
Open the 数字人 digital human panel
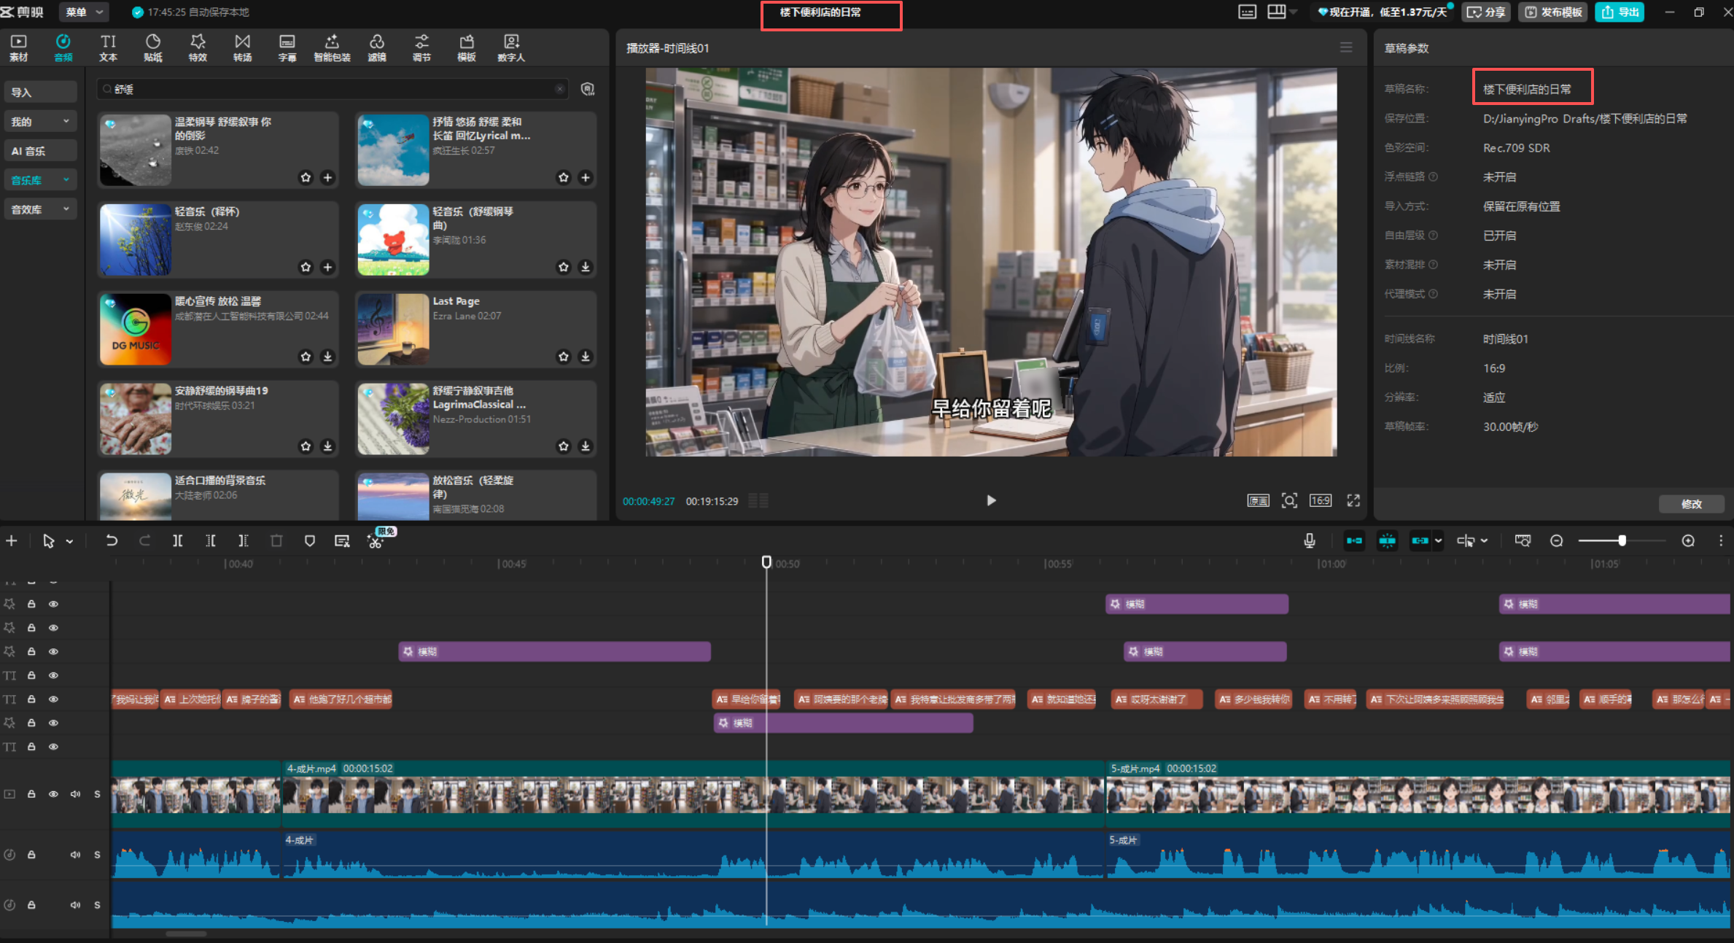511,48
